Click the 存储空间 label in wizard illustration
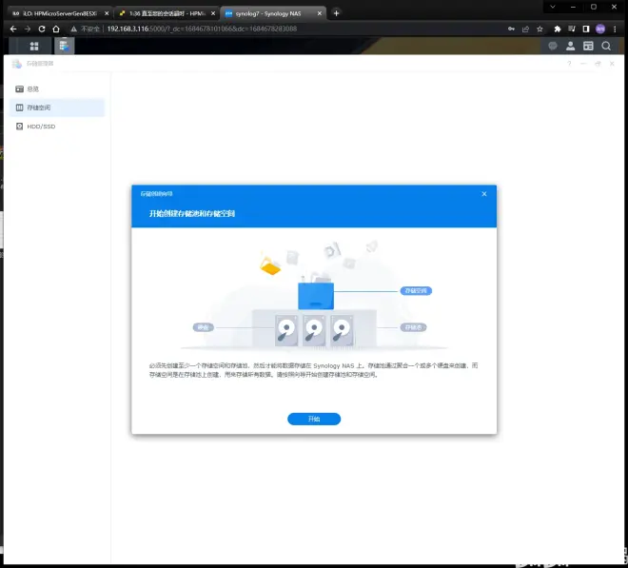 (416, 291)
